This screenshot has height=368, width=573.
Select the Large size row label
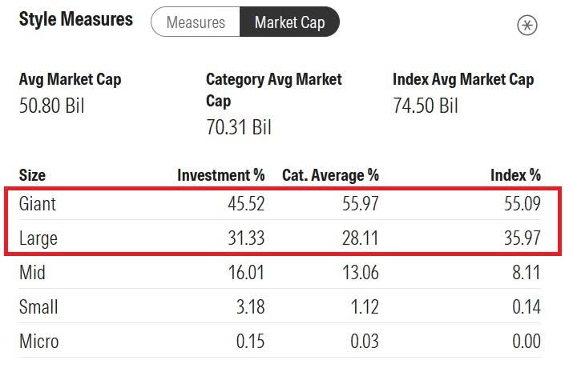point(38,238)
